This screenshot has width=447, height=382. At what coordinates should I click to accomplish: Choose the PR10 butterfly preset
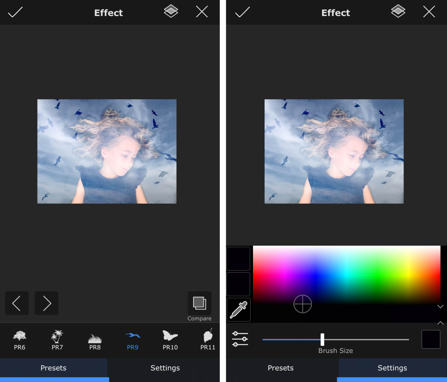click(170, 340)
